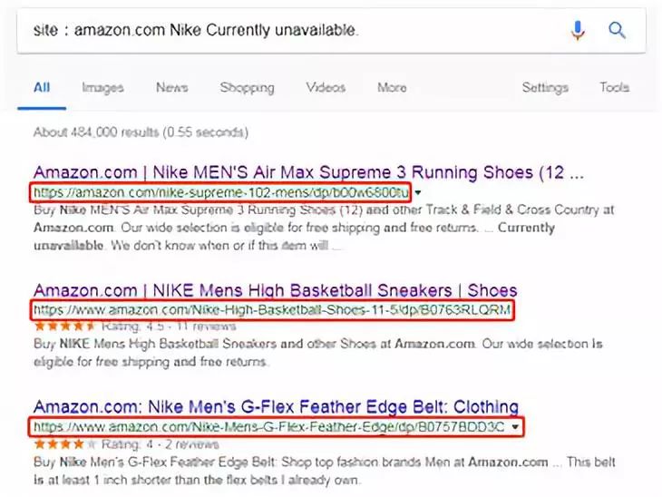The height and width of the screenshot is (497, 662).
Task: Open the Videos tab
Action: 326,87
